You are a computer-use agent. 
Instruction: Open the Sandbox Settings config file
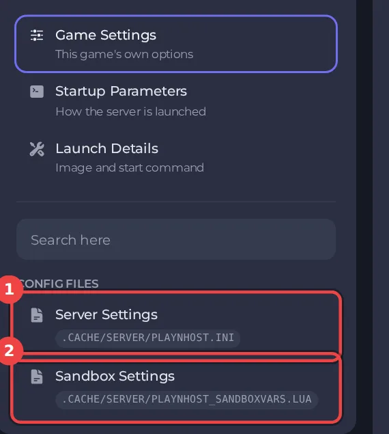pyautogui.click(x=176, y=388)
